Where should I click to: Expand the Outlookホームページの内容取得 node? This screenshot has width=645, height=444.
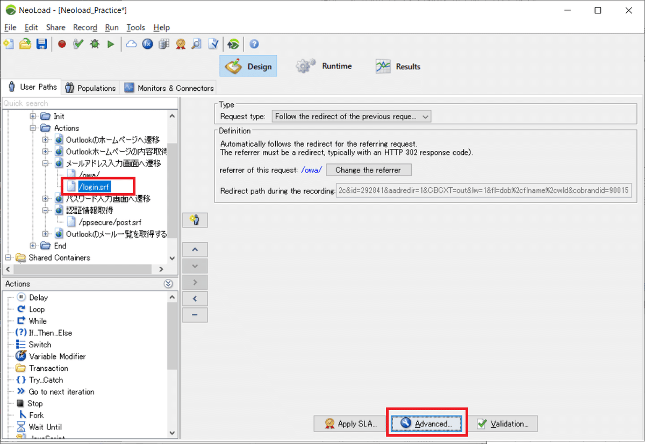pos(45,152)
